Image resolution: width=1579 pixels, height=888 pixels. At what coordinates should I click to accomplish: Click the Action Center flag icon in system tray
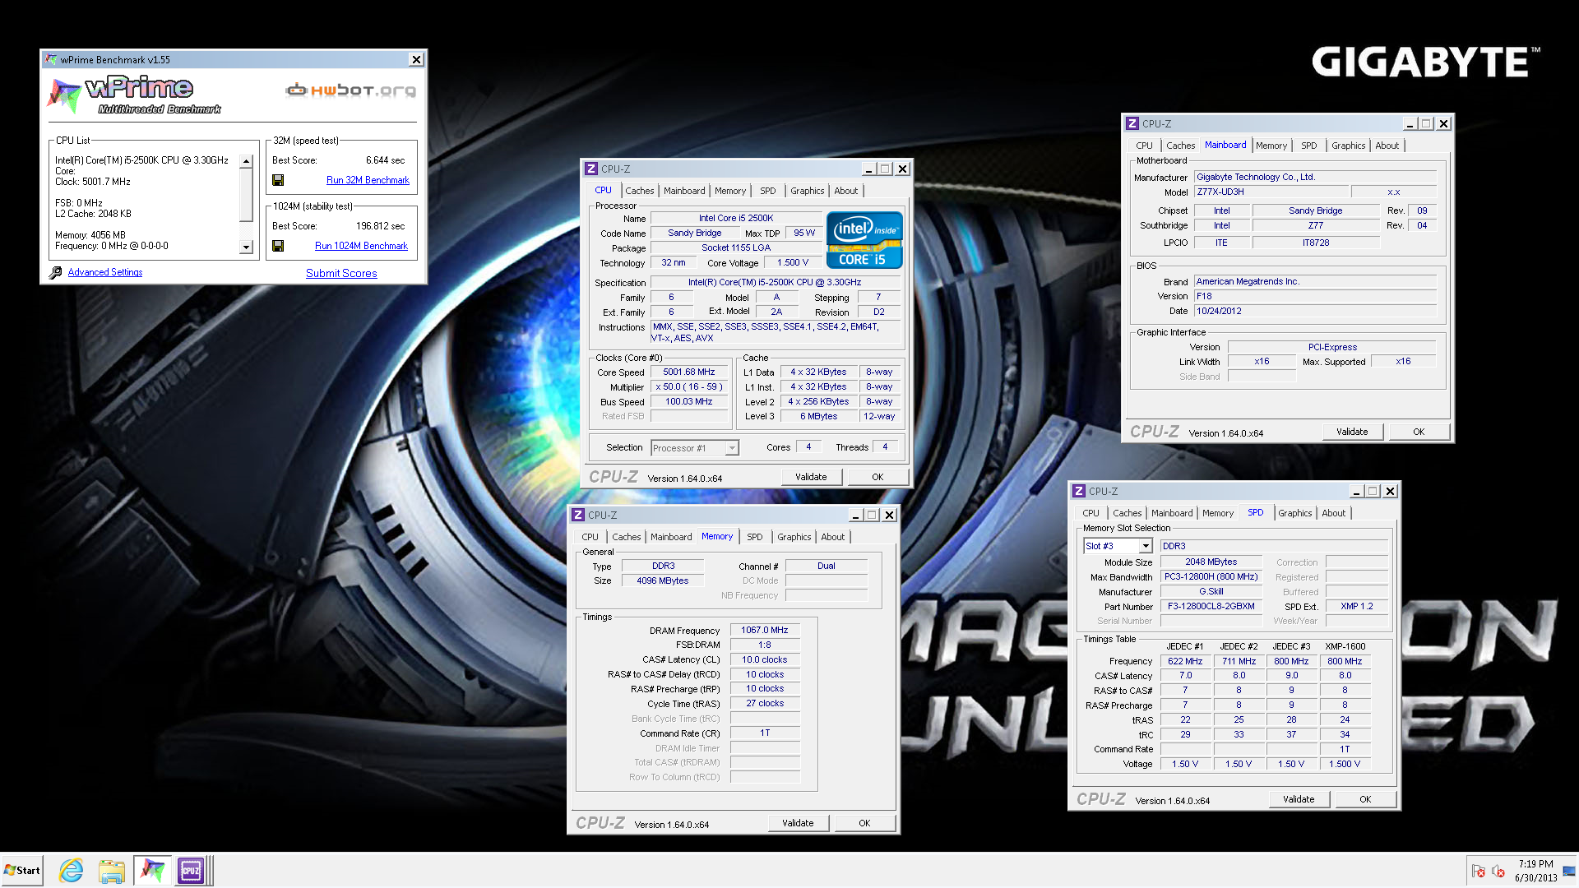tap(1478, 871)
